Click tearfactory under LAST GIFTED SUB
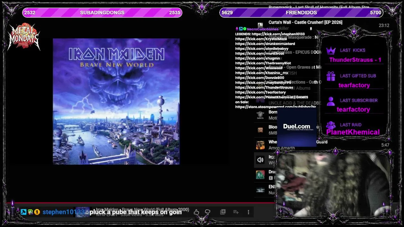The height and width of the screenshot is (227, 404). pos(354,85)
